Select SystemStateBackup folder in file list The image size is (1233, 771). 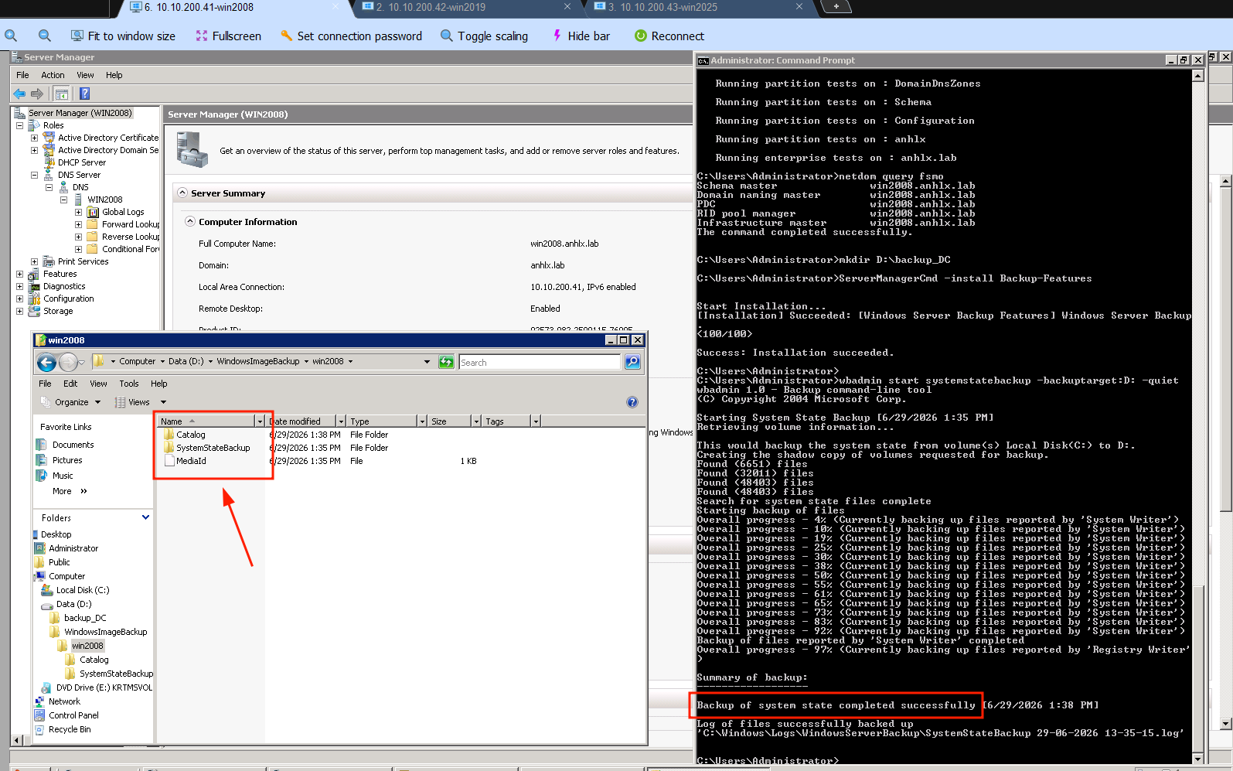click(207, 448)
